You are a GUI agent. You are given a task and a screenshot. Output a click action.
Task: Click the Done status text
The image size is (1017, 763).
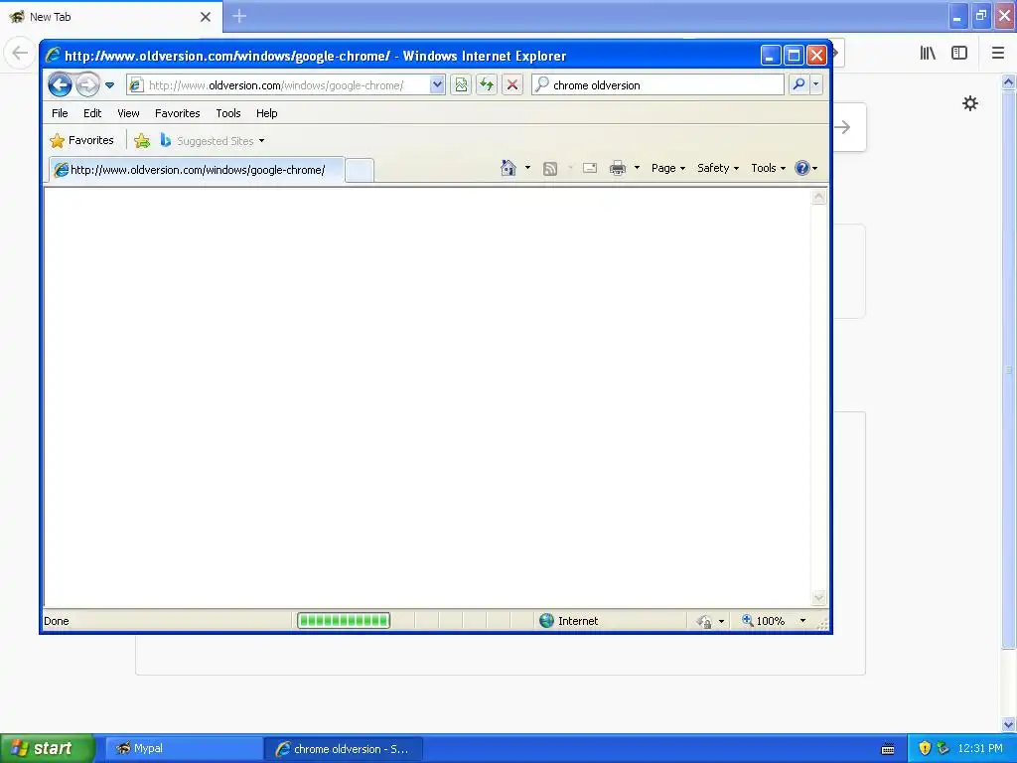pyautogui.click(x=57, y=621)
